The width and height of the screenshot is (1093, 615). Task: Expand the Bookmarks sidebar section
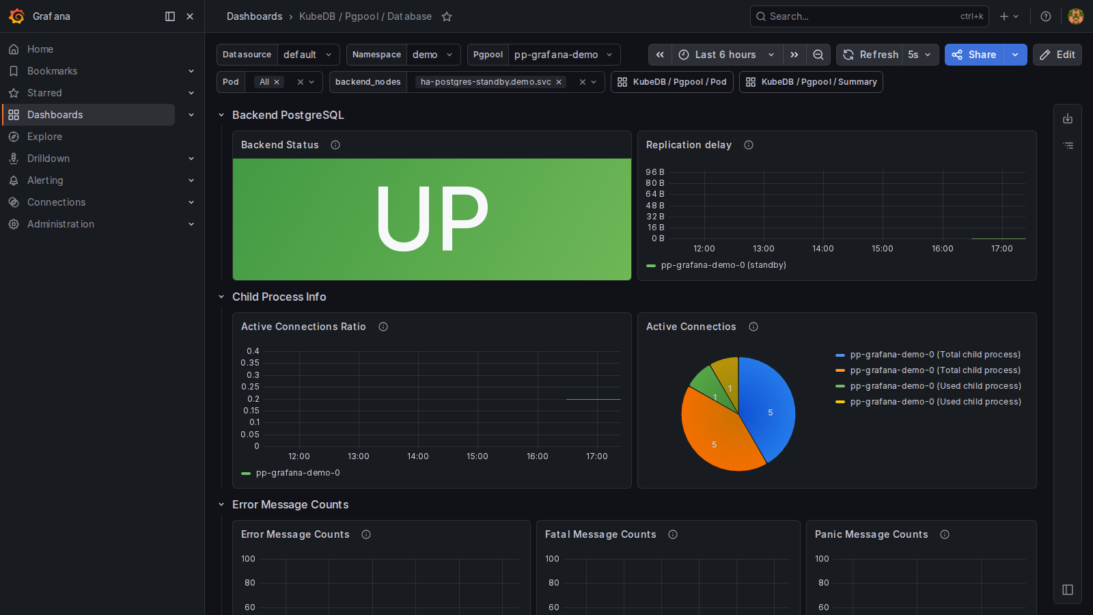pyautogui.click(x=191, y=71)
